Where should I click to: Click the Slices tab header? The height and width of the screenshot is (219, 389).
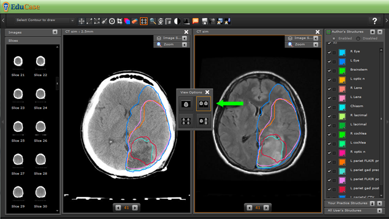(x=33, y=41)
